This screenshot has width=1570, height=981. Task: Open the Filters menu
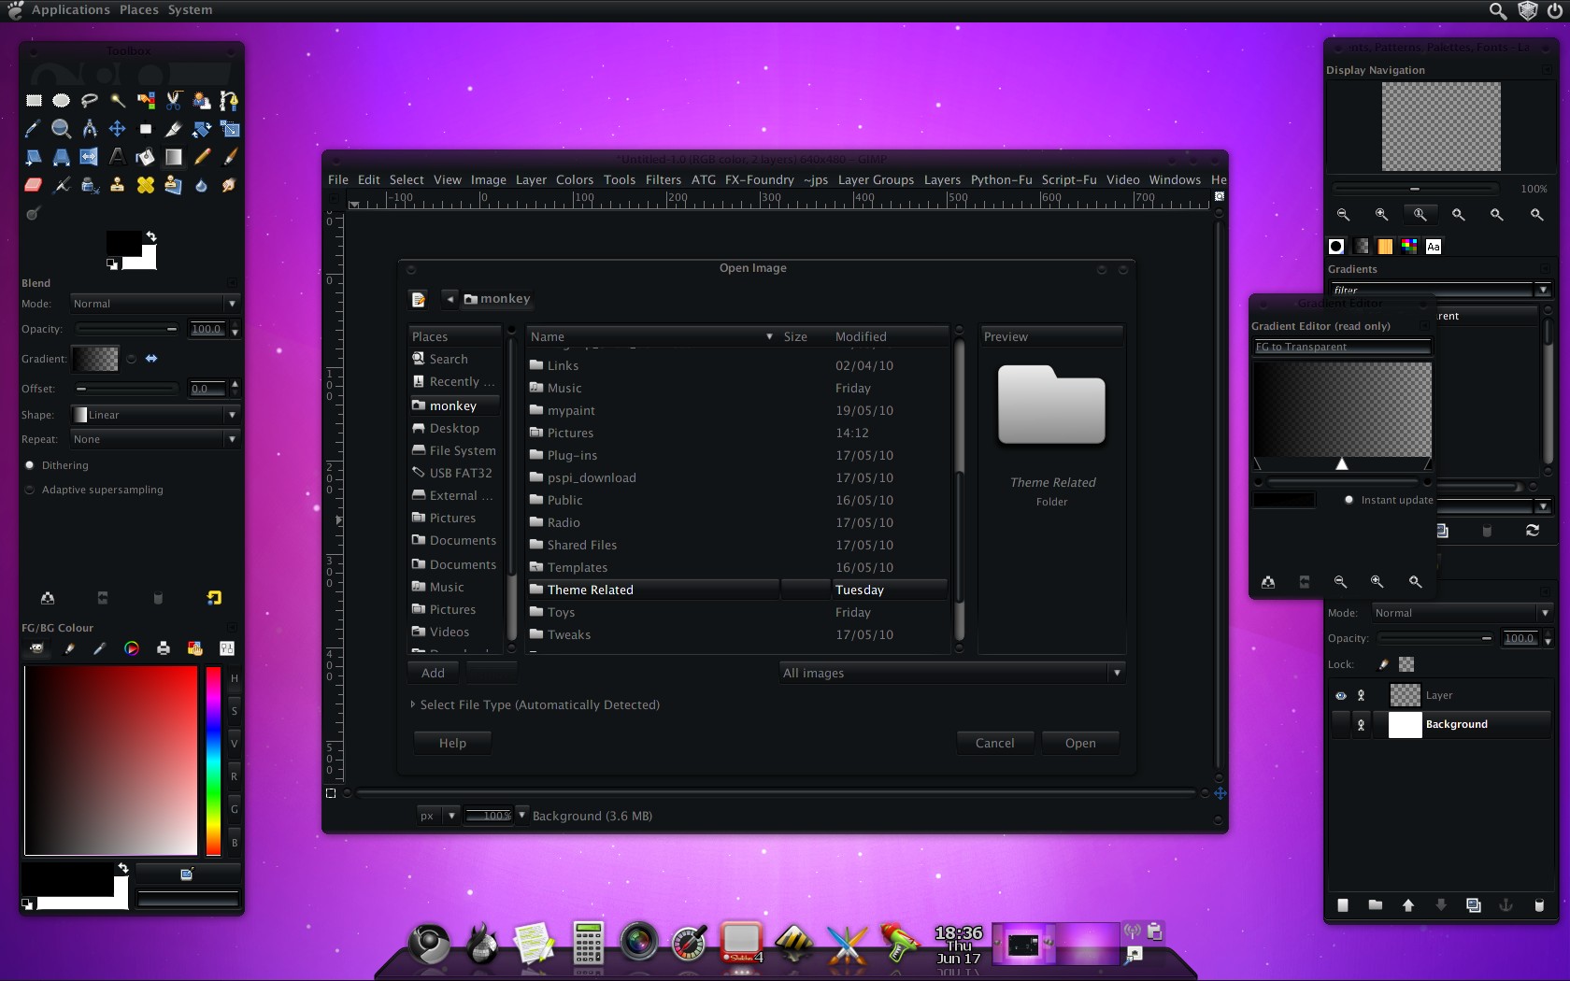tap(664, 180)
